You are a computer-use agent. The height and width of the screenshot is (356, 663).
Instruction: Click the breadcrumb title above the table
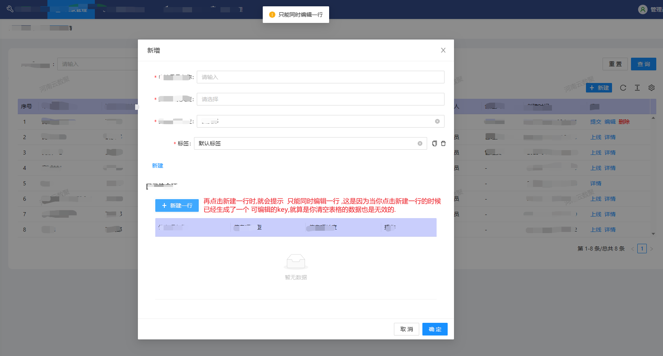(40, 28)
